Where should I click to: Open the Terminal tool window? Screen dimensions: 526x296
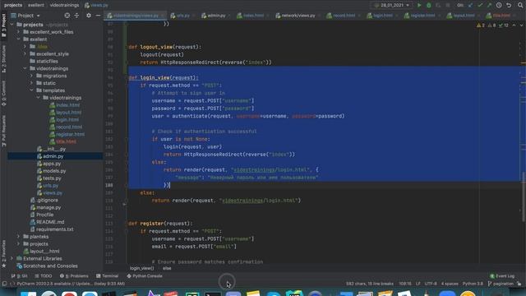tap(108, 276)
